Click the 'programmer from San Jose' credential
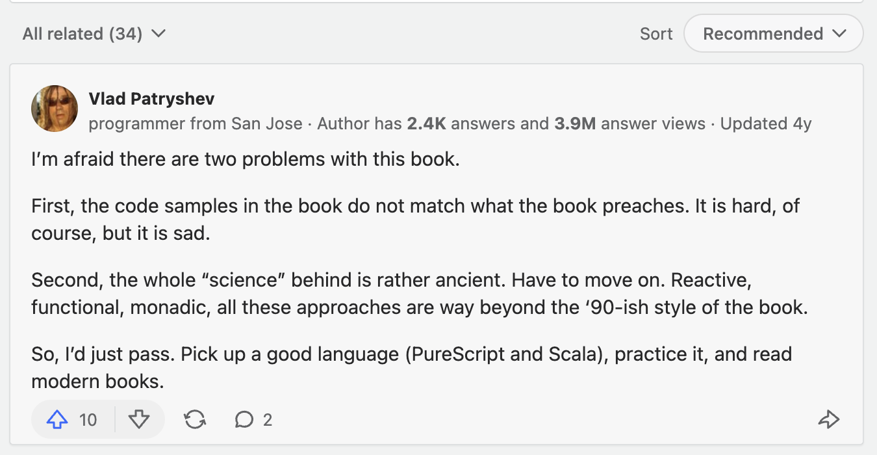Image resolution: width=877 pixels, height=455 pixels. (196, 123)
